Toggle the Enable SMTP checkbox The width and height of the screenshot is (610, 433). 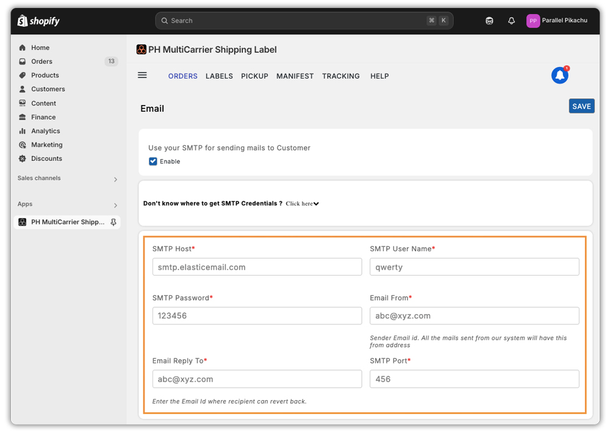(153, 162)
